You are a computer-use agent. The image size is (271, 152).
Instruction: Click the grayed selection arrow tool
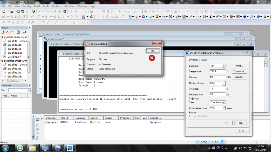pos(71,11)
